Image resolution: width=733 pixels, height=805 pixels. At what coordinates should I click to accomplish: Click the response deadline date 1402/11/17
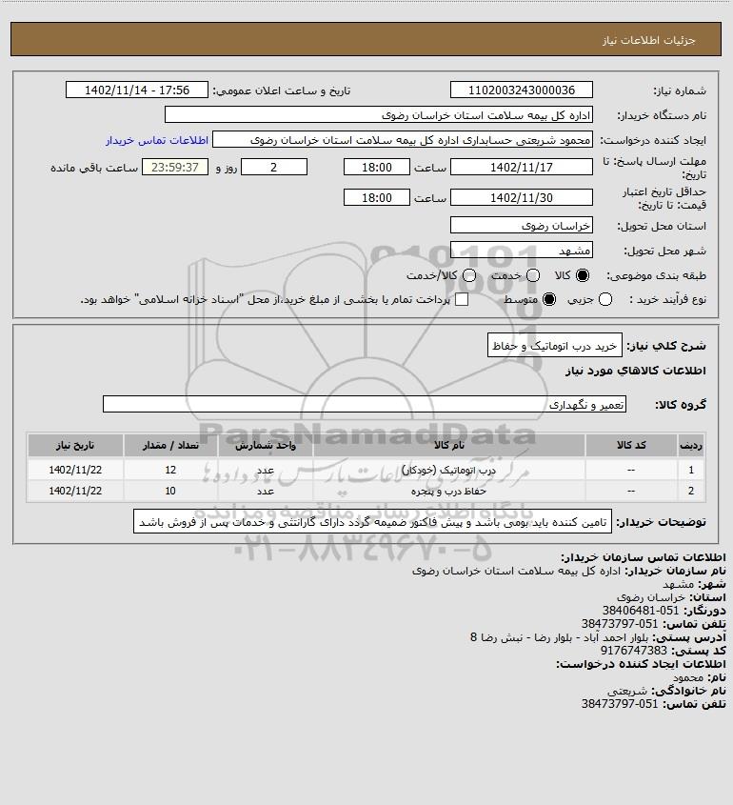521,168
